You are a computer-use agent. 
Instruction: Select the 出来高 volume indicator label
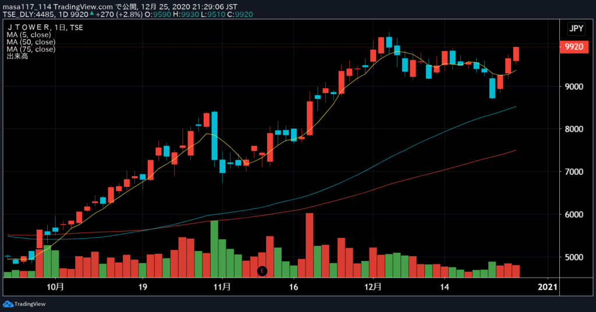17,56
